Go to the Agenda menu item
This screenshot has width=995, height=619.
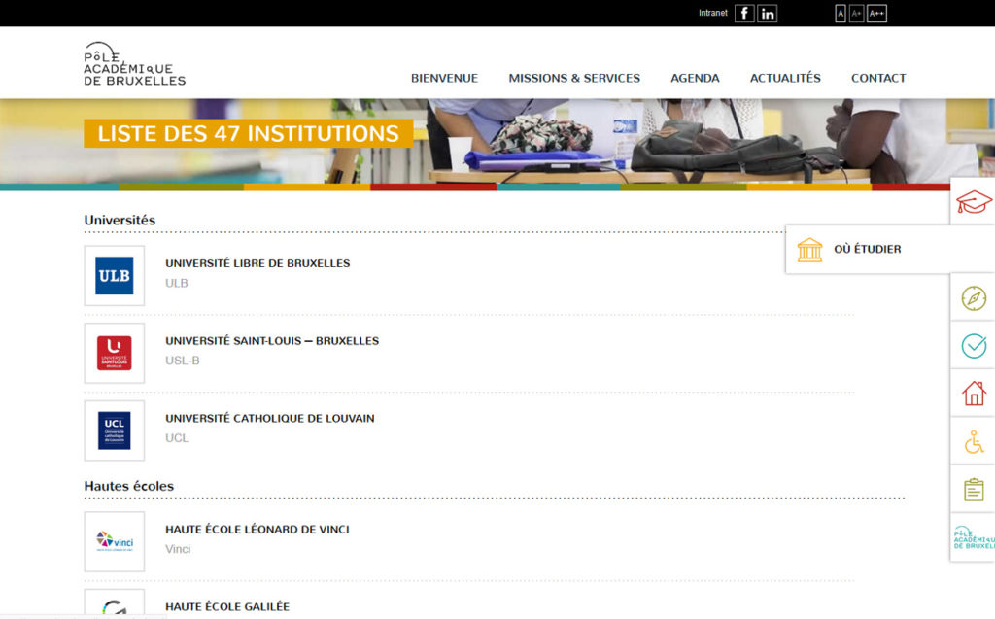click(695, 78)
